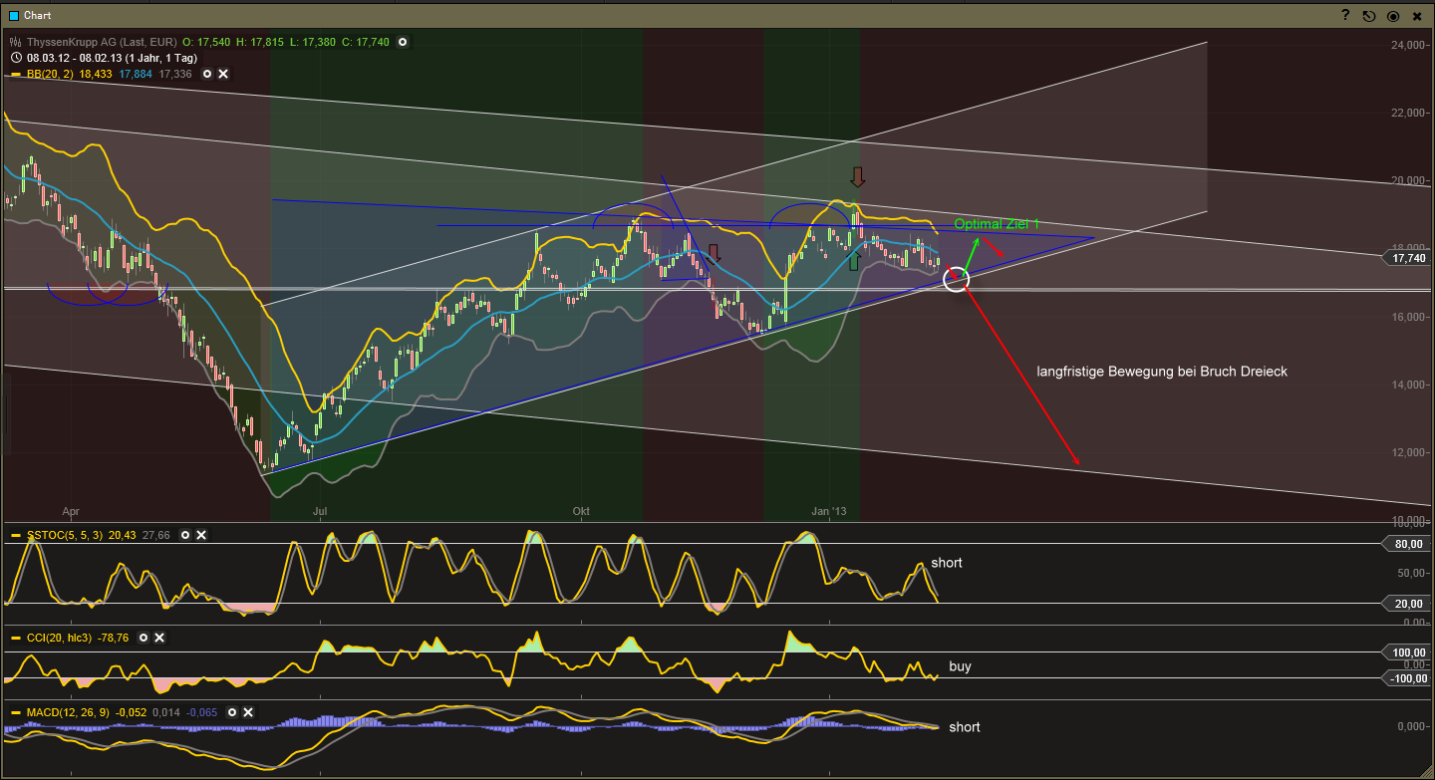Click the 20,000 price axis label
Viewport: 1435px width, 780px height.
(x=1410, y=180)
